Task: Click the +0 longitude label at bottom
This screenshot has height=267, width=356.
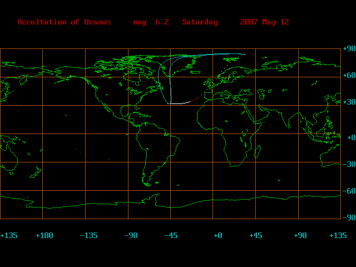Action: pos(218,235)
